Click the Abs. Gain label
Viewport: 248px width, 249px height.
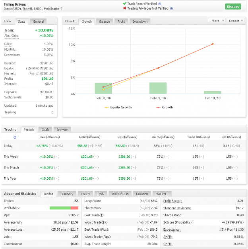[x=12, y=35]
